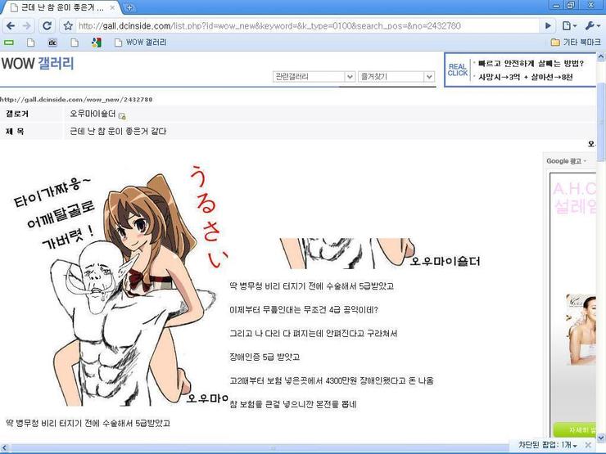606x454 pixels.
Task: Click the vertical scrollbar up arrow
Action: pyautogui.click(x=601, y=56)
